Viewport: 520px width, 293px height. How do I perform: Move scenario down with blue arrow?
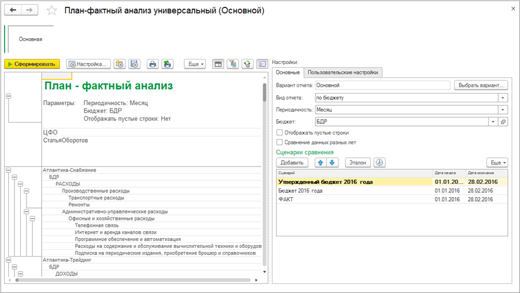332,163
